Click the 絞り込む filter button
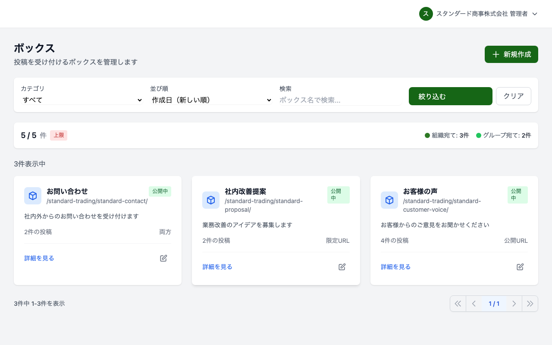552x345 pixels. point(450,96)
